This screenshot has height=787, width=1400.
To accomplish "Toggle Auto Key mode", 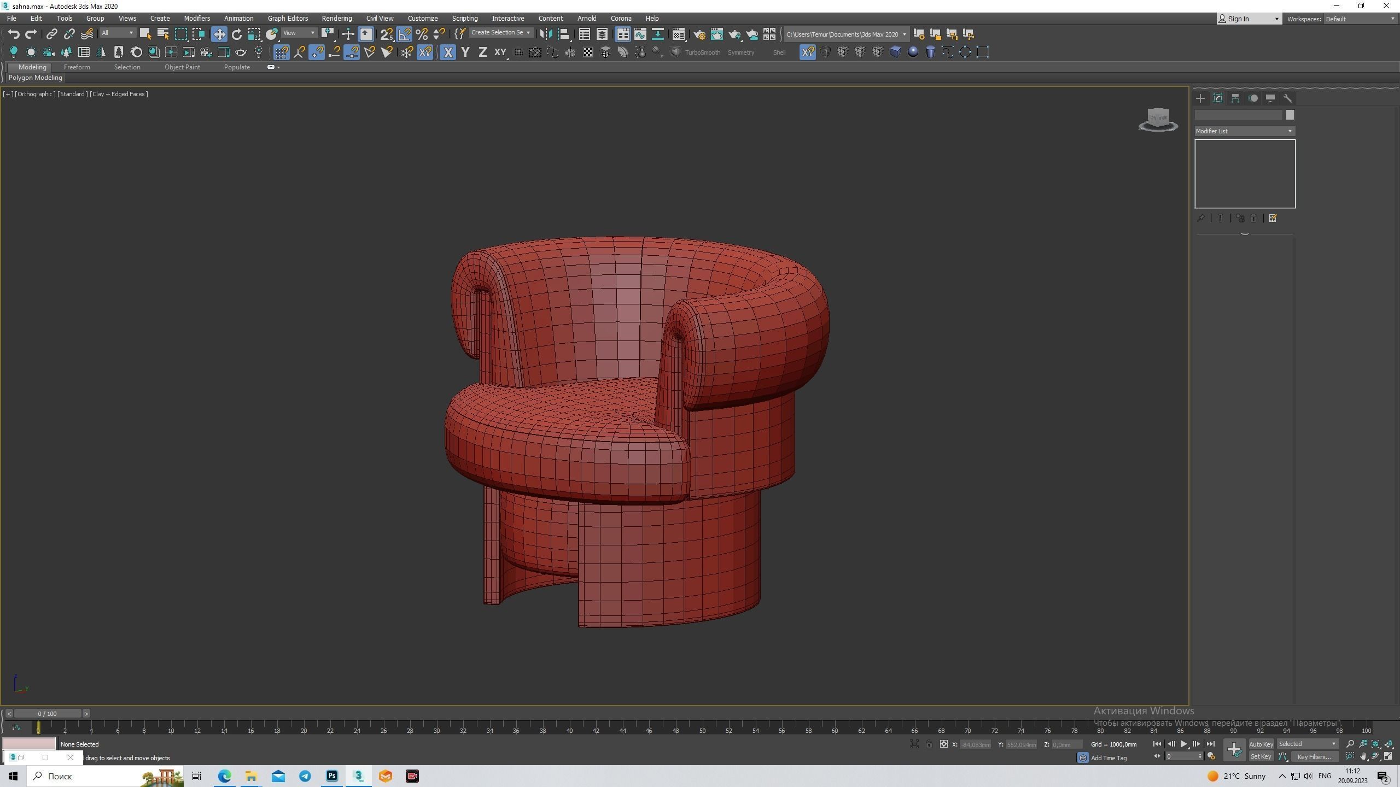I will point(1261,744).
